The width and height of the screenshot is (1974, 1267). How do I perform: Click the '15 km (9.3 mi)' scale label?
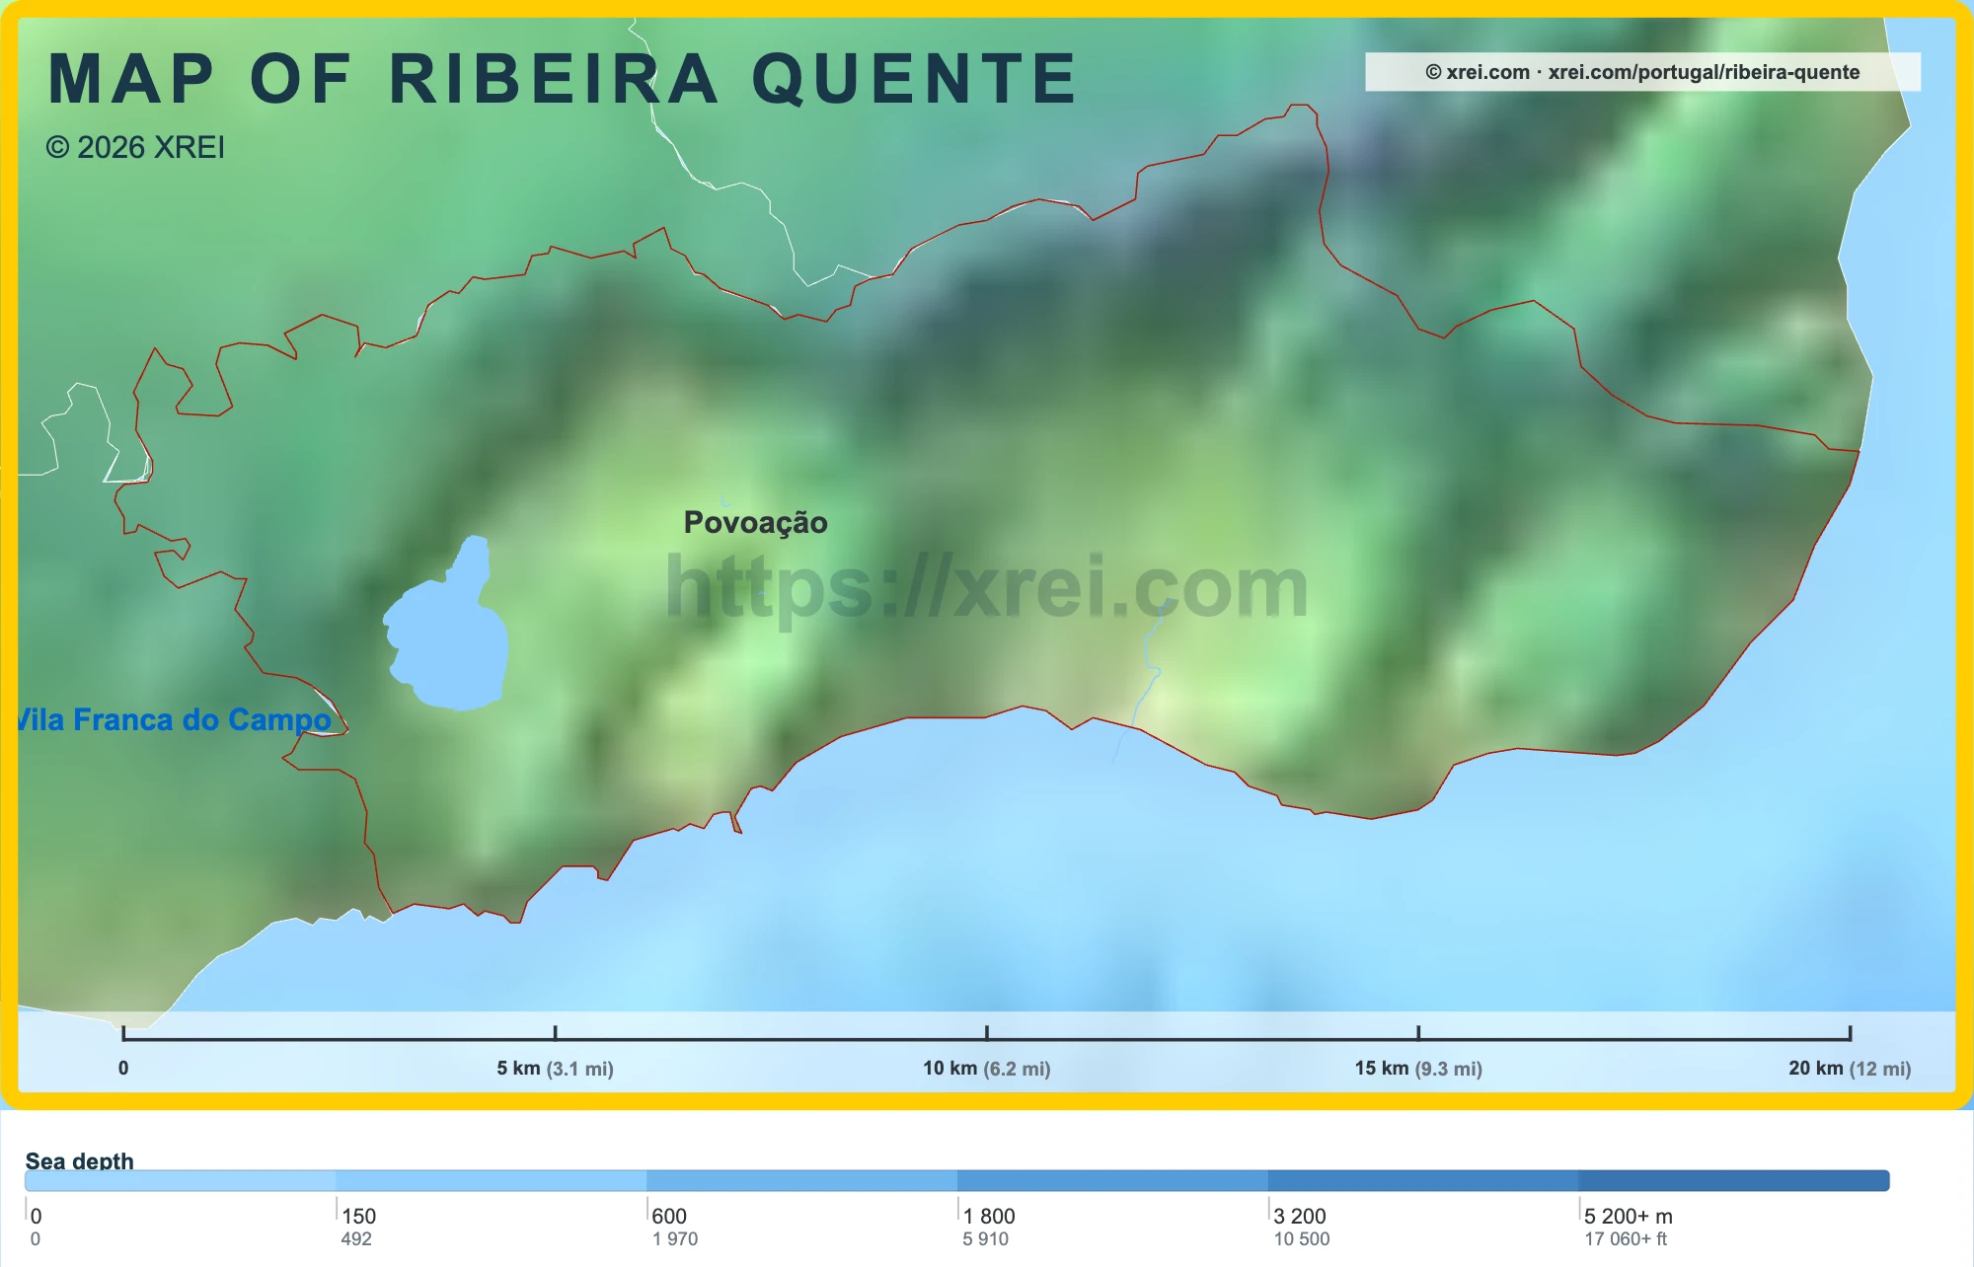tap(1418, 1069)
